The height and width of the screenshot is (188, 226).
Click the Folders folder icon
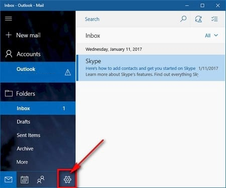click(9, 93)
